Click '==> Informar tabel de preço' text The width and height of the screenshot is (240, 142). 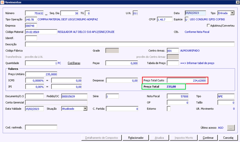[x=197, y=63]
